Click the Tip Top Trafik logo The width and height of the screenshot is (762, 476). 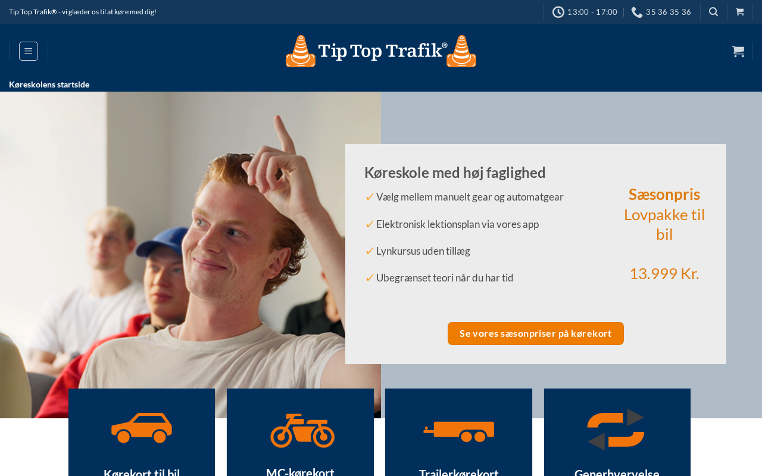point(381,51)
